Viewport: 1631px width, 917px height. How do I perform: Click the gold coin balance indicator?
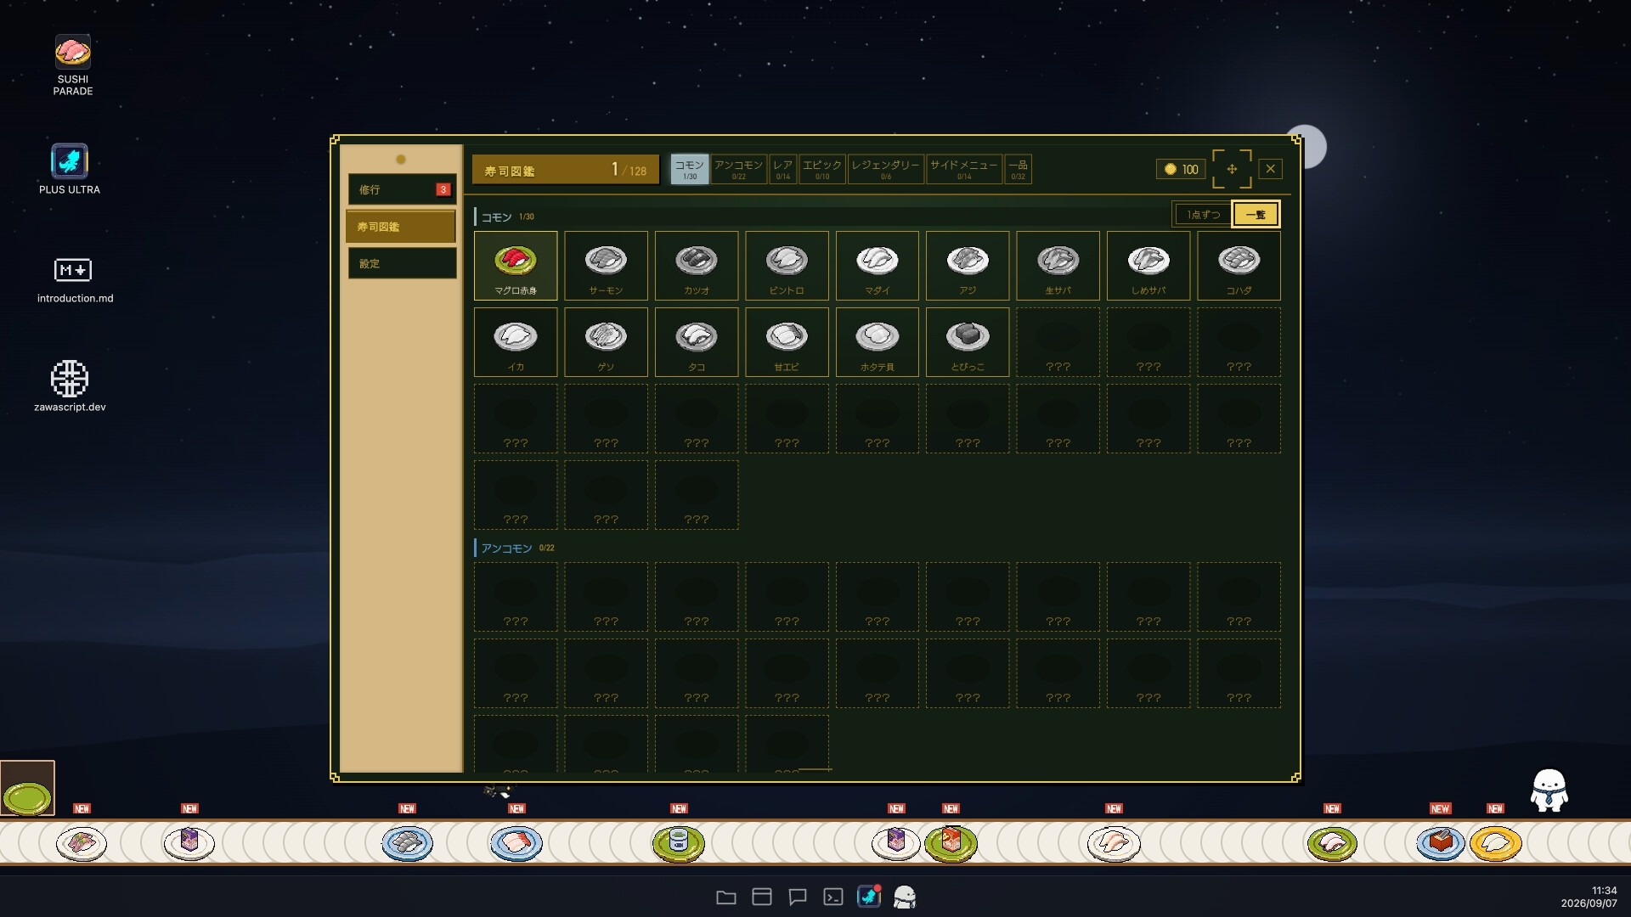pyautogui.click(x=1181, y=169)
